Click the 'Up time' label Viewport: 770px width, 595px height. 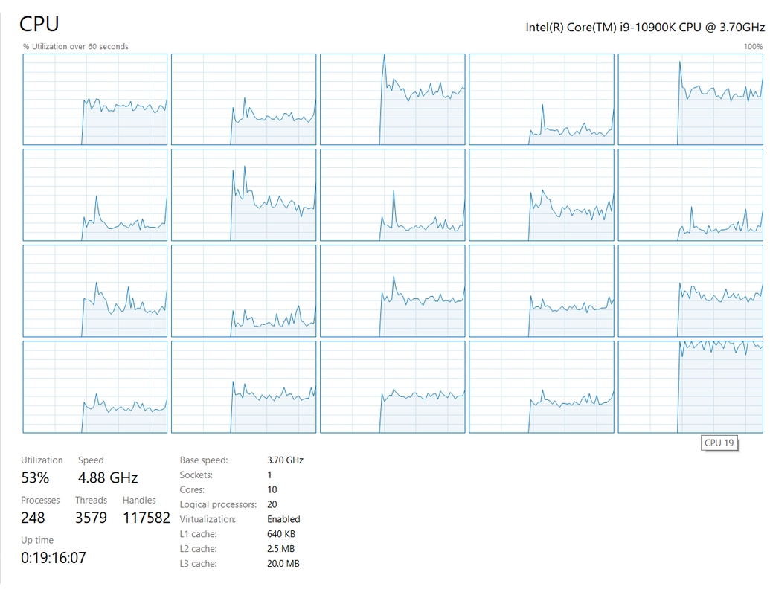37,540
